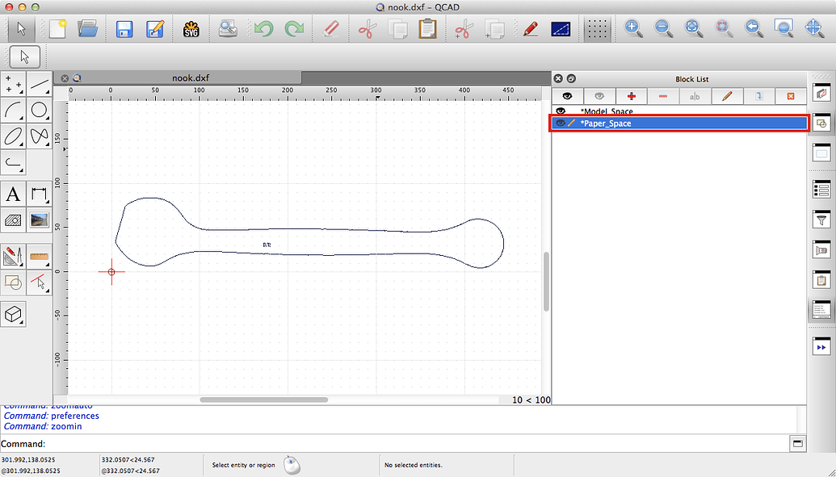The image size is (836, 477).
Task: Open point drawing tools
Action: click(x=14, y=84)
